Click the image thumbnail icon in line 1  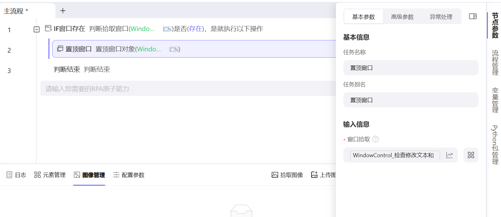point(167,29)
